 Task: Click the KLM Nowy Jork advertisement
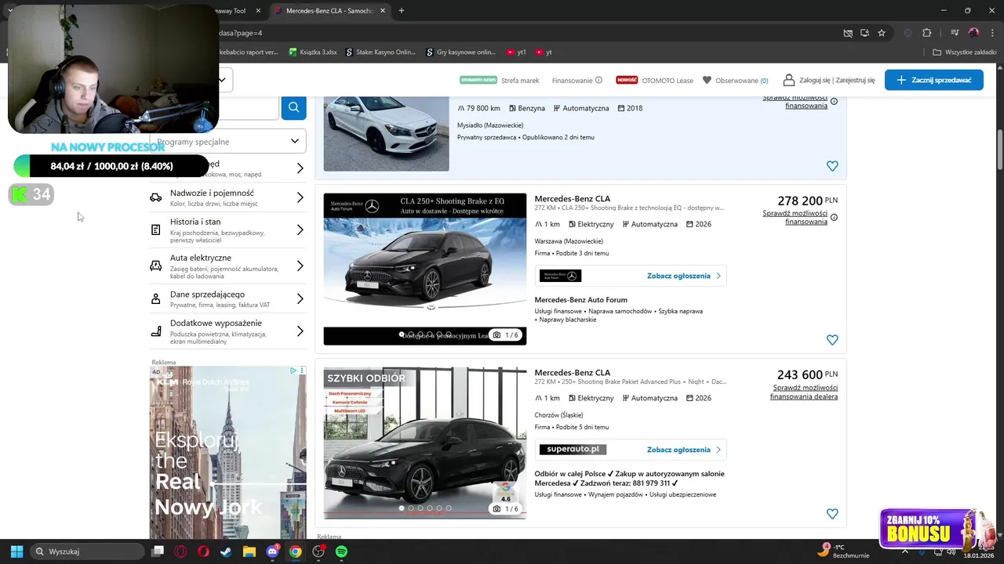tap(227, 452)
